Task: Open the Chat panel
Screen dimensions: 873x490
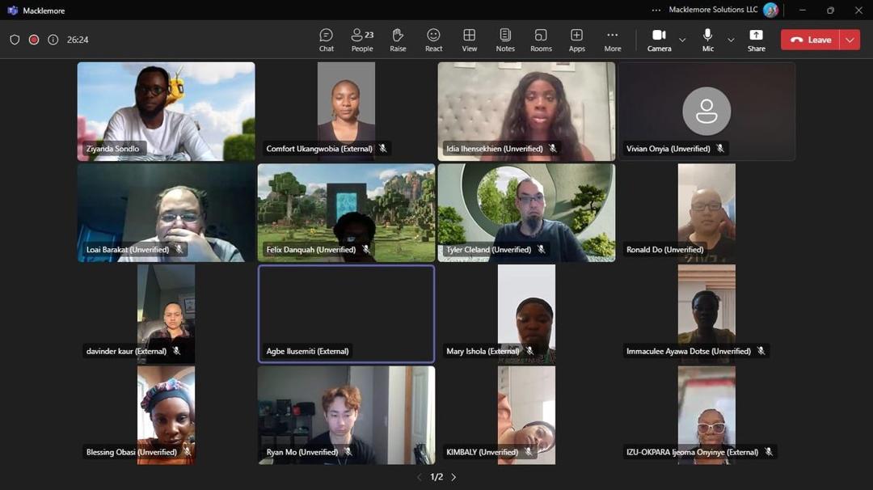Action: coord(326,40)
